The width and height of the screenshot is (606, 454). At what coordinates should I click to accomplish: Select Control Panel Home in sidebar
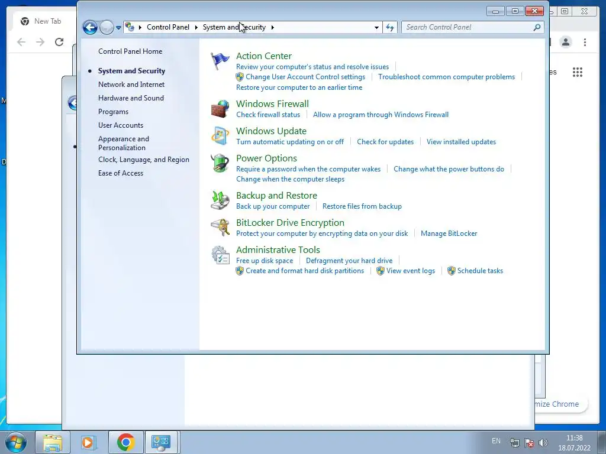(x=130, y=51)
